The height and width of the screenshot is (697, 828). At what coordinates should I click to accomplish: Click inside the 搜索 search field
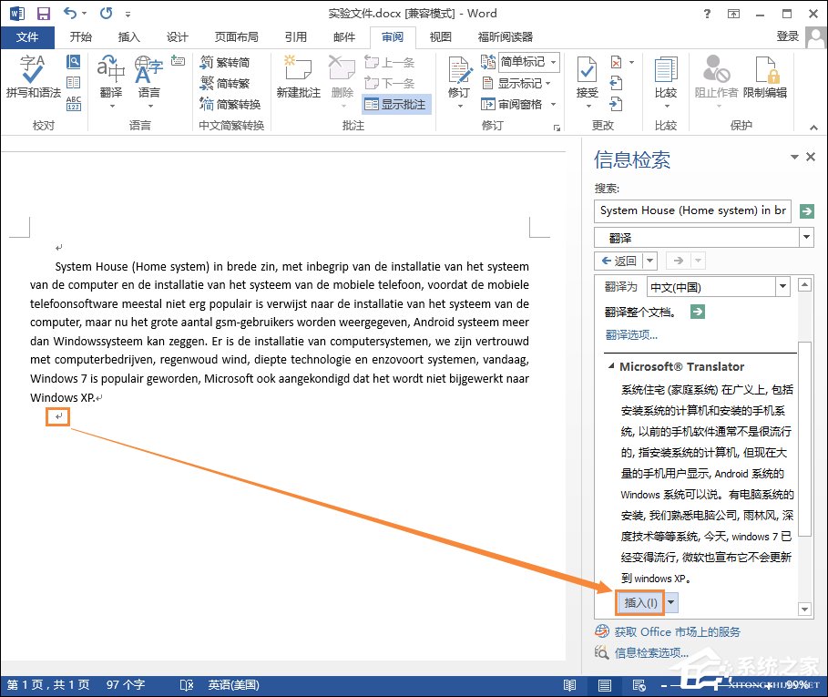[688, 210]
